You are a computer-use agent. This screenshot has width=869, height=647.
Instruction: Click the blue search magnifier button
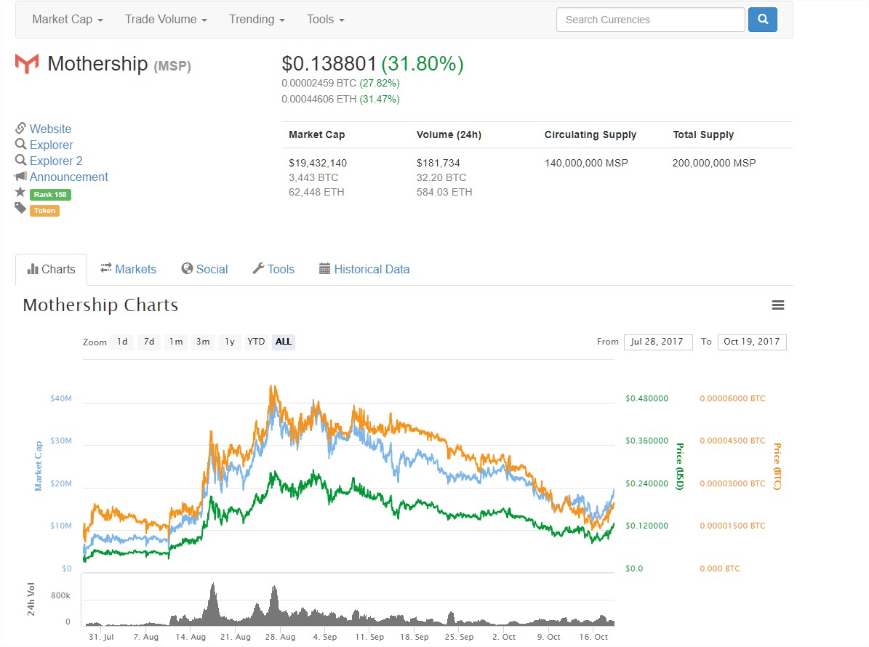[x=763, y=20]
